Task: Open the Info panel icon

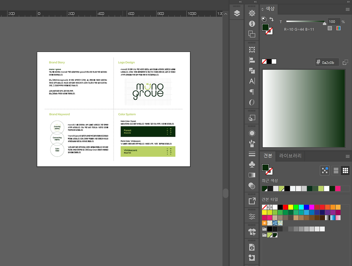Action: pyautogui.click(x=252, y=24)
